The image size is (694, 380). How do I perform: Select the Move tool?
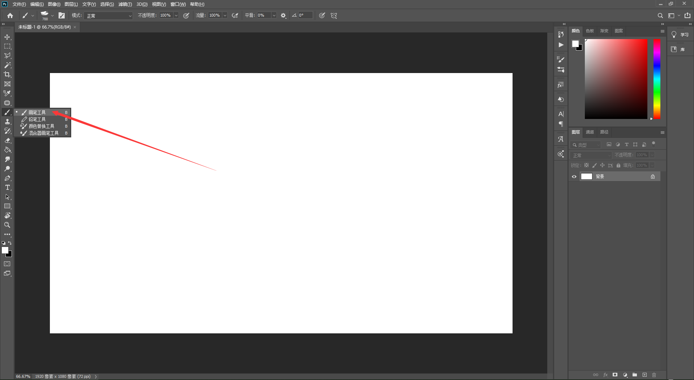click(x=7, y=37)
